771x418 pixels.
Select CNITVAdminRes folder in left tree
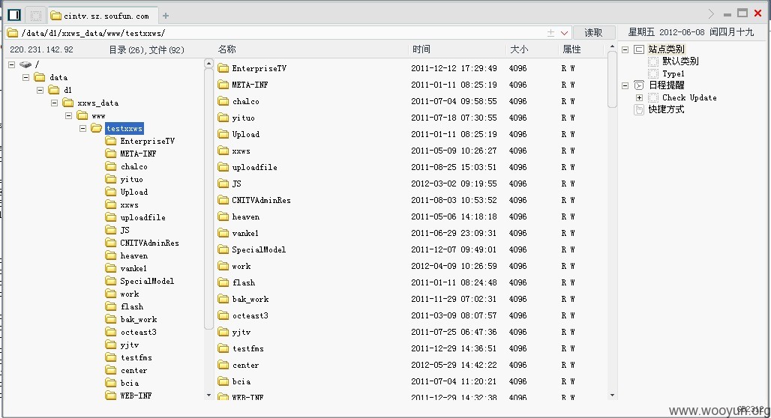coord(149,243)
